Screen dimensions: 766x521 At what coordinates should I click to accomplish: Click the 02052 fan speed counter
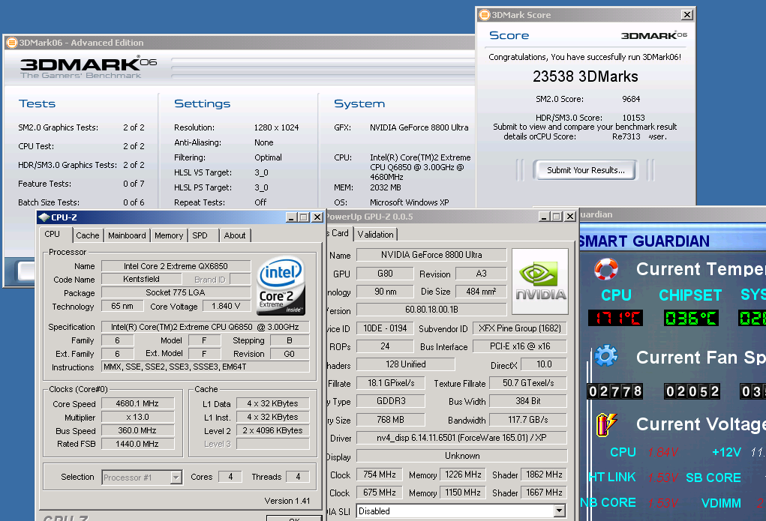[692, 391]
